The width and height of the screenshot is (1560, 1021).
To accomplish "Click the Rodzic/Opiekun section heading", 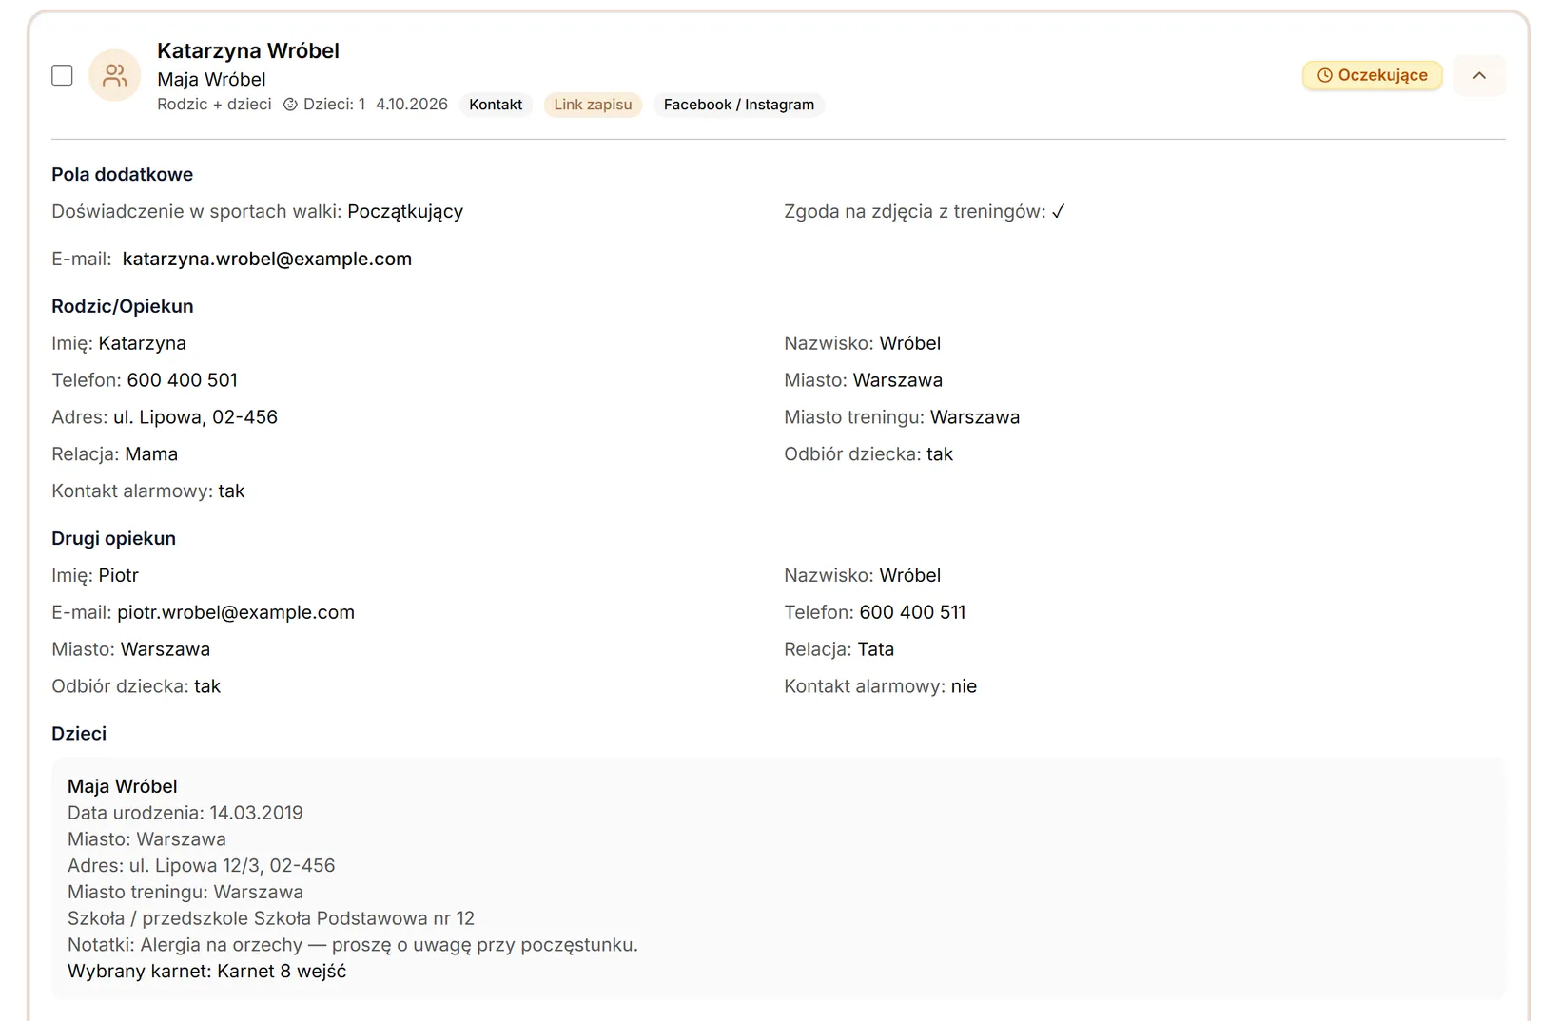I will (x=123, y=306).
